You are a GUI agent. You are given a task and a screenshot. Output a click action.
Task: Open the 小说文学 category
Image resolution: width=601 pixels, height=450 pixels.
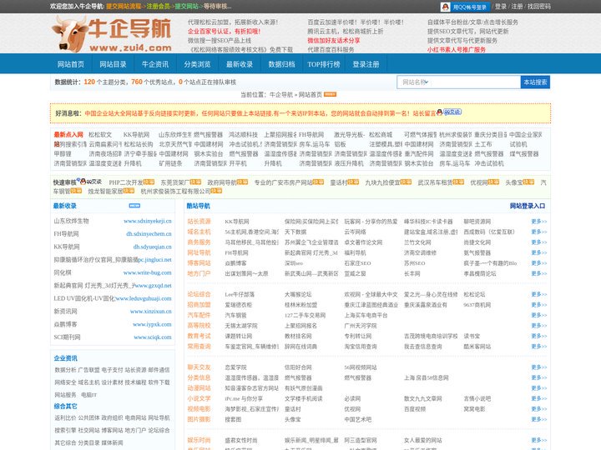pos(199,398)
